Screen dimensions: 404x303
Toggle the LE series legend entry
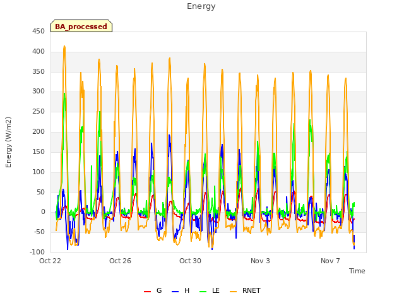point(210,290)
